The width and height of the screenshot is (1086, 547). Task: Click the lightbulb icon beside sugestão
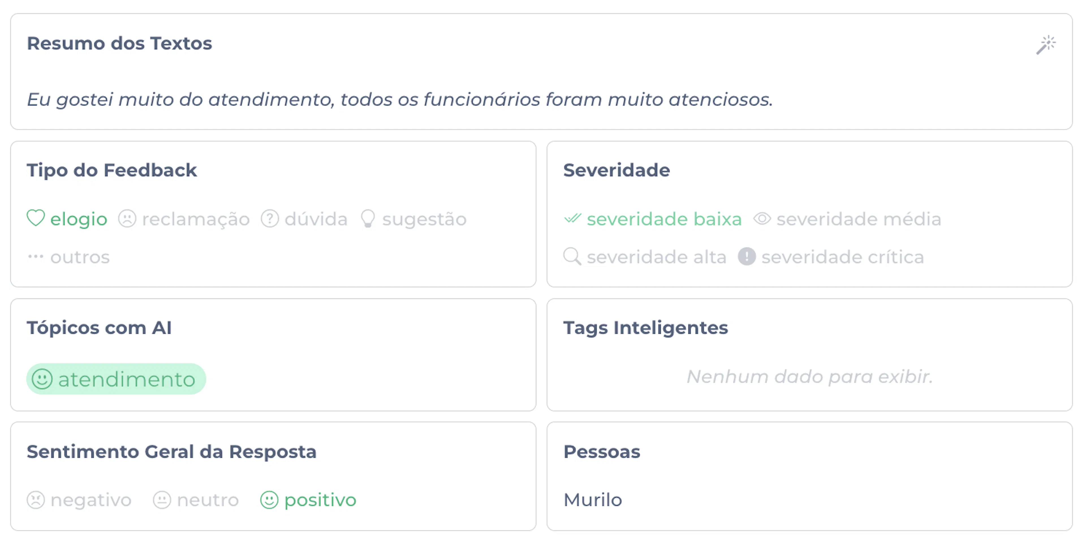368,219
